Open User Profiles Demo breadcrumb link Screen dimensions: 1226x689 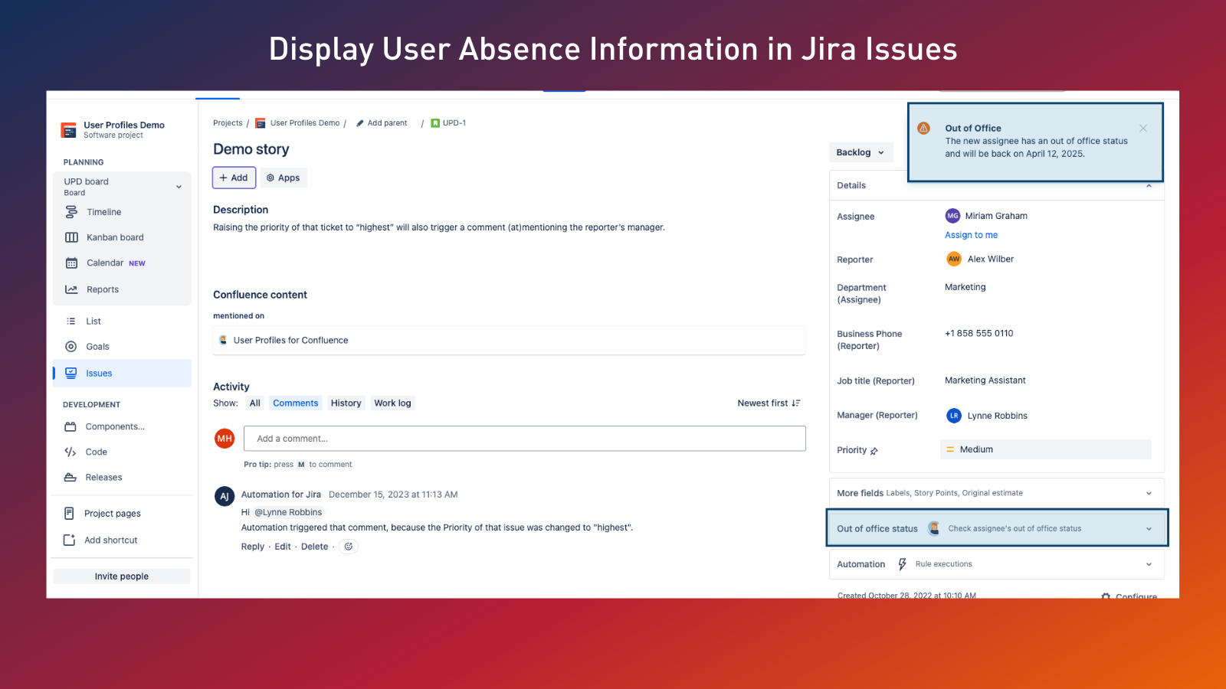305,123
